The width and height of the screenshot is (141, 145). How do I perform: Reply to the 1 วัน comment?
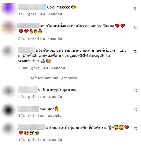pos(55,97)
